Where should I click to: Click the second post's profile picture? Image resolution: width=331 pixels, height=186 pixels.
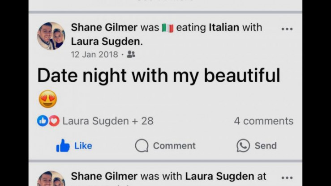point(51,179)
